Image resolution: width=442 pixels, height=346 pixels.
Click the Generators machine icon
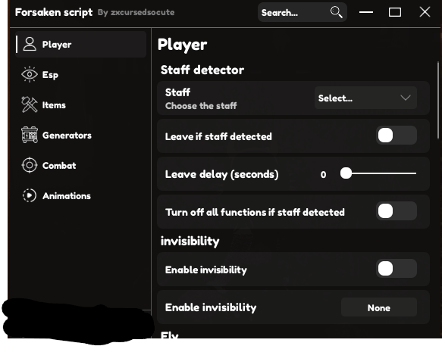[30, 135]
